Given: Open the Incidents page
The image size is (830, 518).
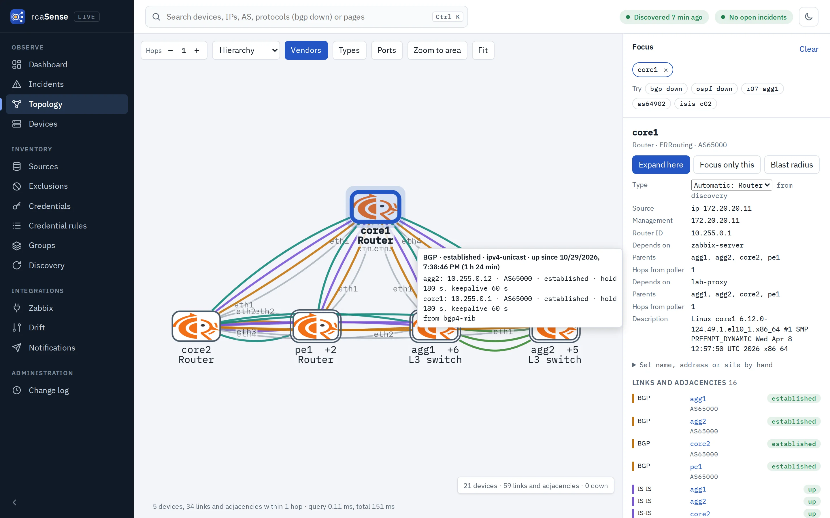Looking at the screenshot, I should 67,84.
